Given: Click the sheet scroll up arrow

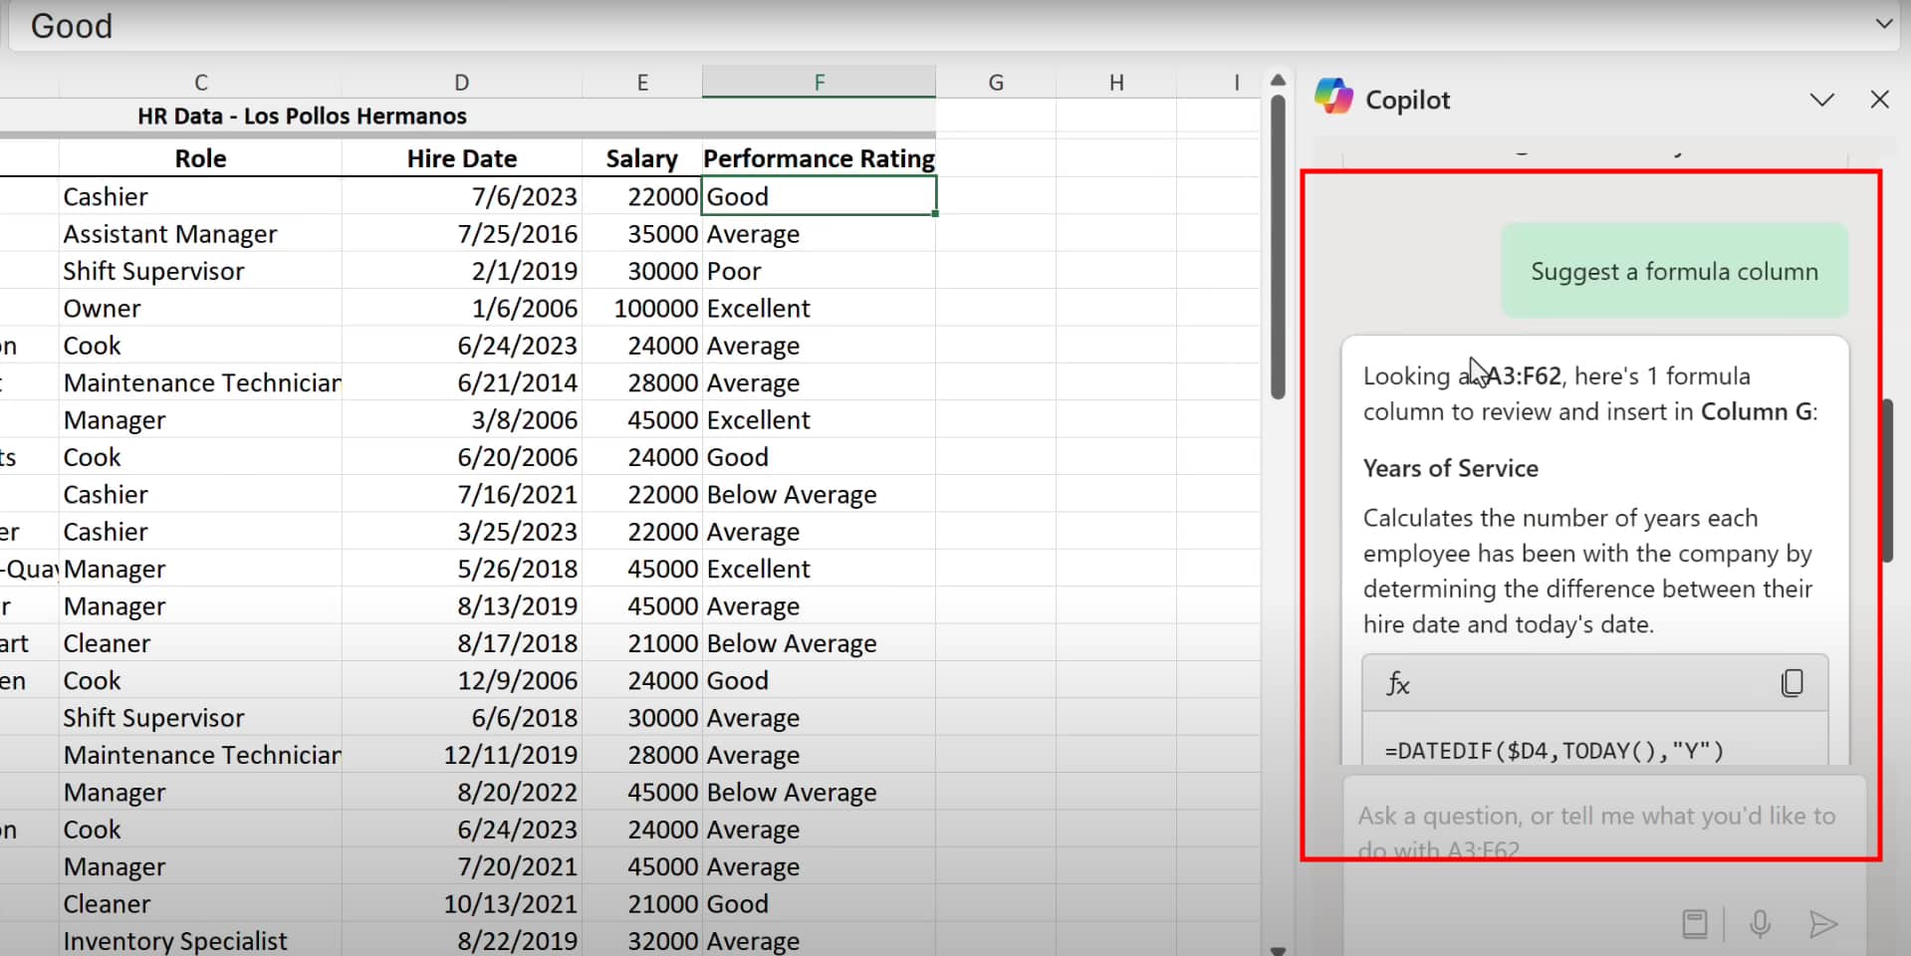Looking at the screenshot, I should click(1278, 80).
